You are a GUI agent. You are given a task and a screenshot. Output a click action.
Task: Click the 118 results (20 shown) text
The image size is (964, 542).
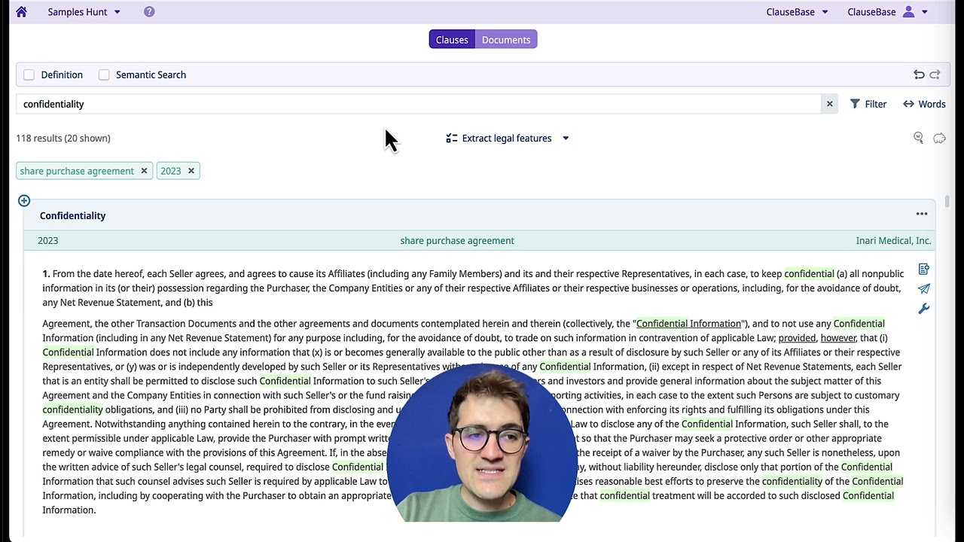click(63, 139)
